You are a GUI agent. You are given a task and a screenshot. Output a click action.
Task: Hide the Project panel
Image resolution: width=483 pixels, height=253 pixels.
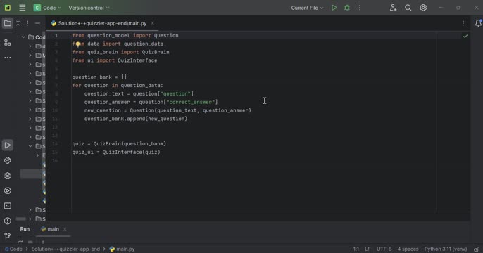click(x=37, y=23)
